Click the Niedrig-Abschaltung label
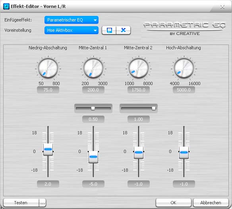The height and width of the screenshot is (209, 232). 48,48
